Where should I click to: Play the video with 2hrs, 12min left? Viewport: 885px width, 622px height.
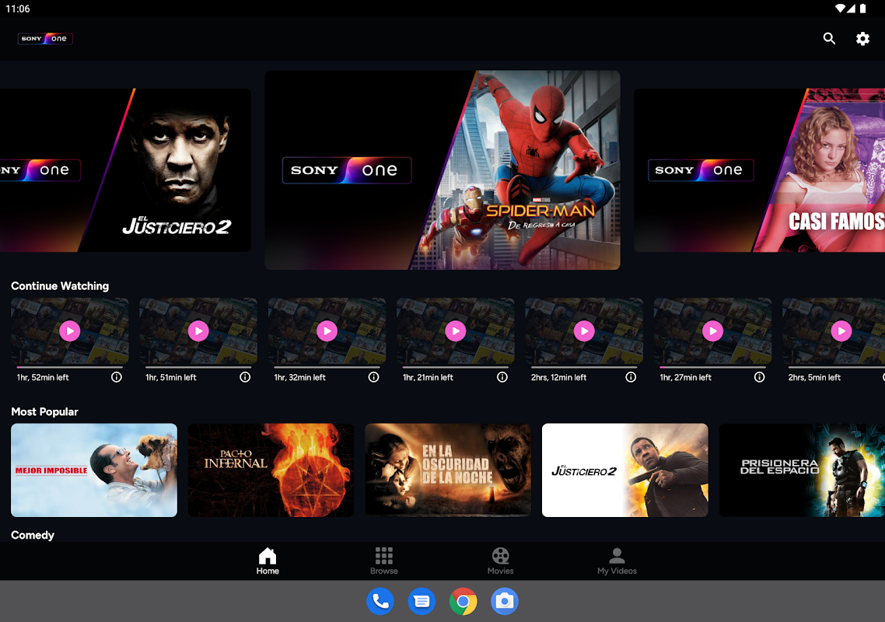click(x=584, y=331)
